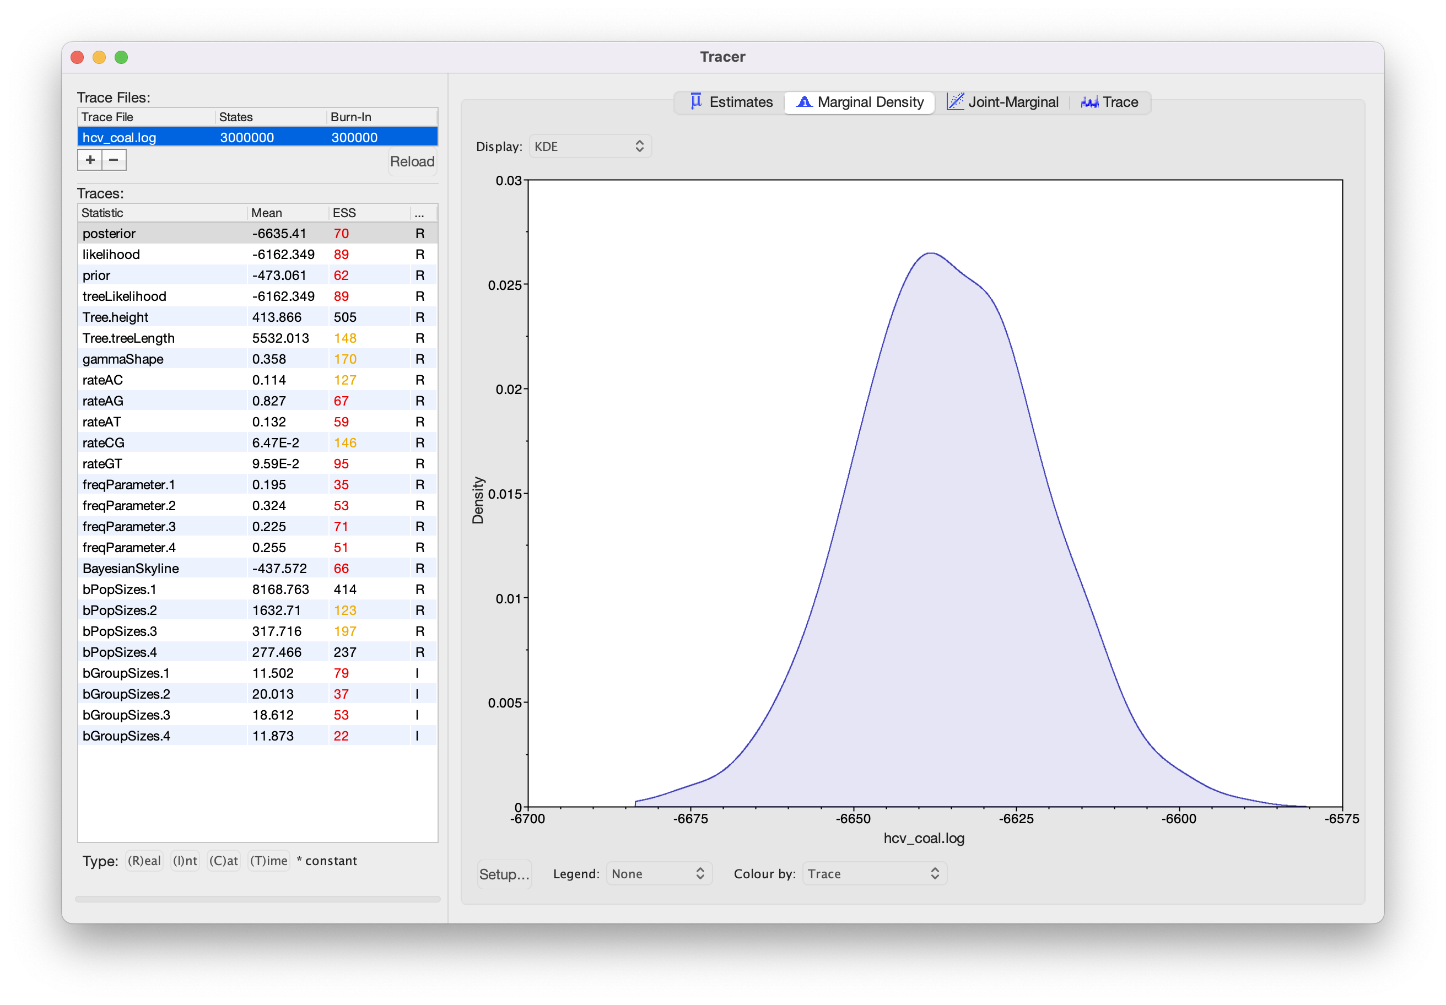This screenshot has width=1446, height=1005.
Task: Switch to the Joint-Marginal tab
Action: coord(1002,102)
